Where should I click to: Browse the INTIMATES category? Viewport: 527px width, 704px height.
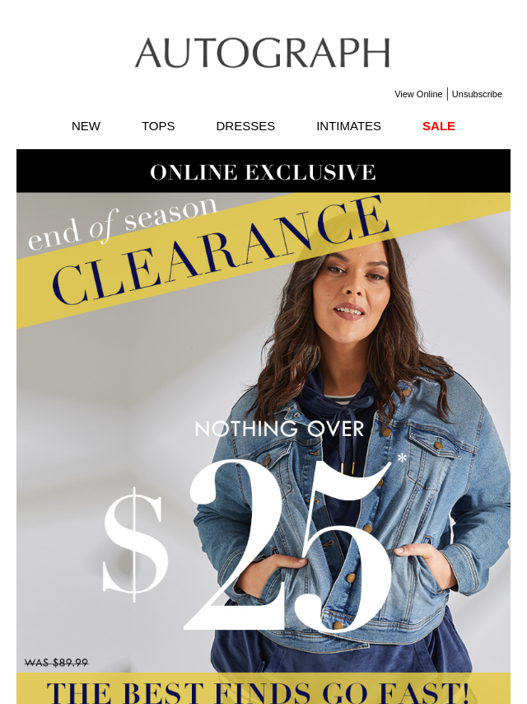pyautogui.click(x=348, y=126)
